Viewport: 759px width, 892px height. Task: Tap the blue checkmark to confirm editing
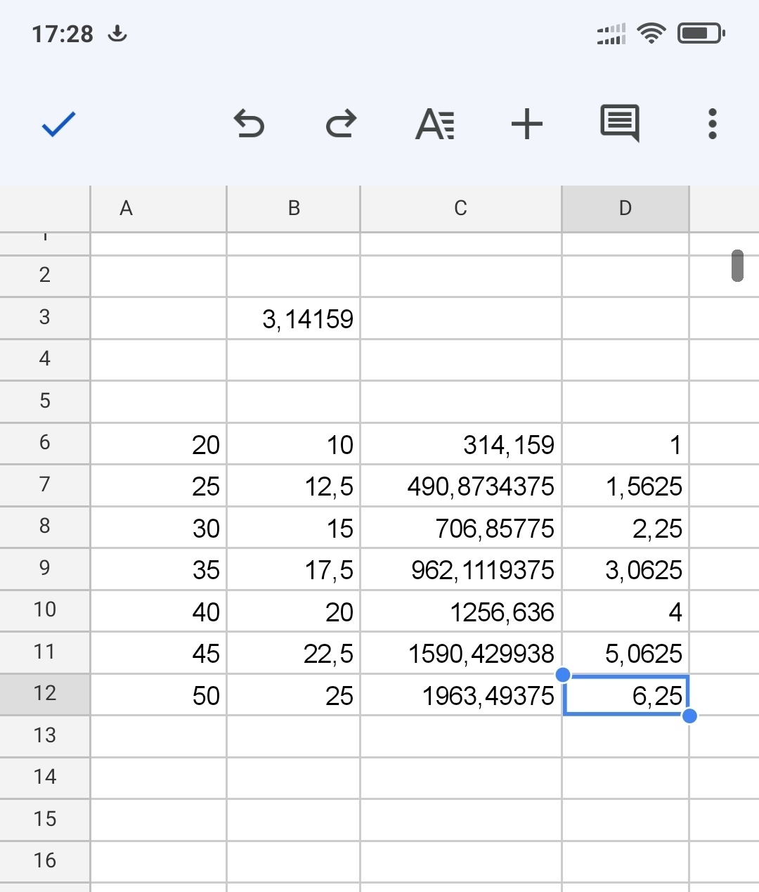tap(58, 125)
